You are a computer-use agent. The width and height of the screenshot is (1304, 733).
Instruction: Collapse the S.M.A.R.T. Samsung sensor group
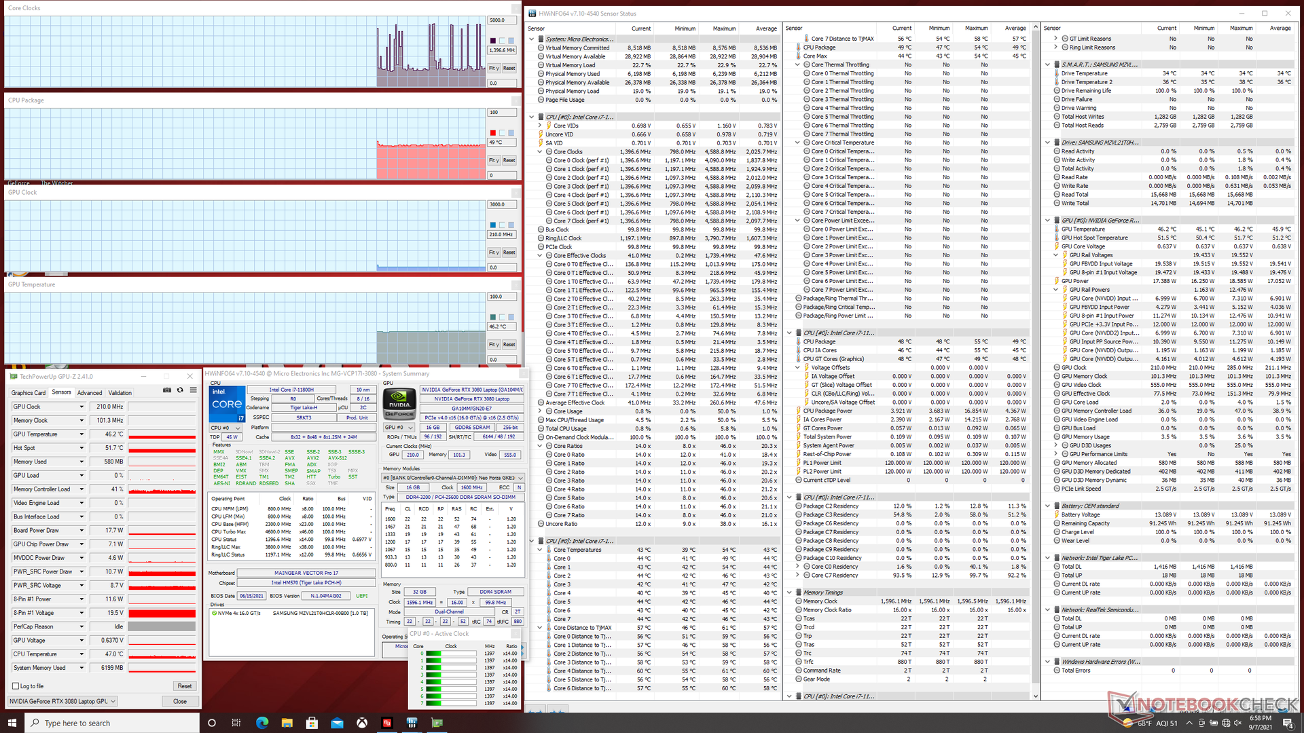click(x=1048, y=64)
